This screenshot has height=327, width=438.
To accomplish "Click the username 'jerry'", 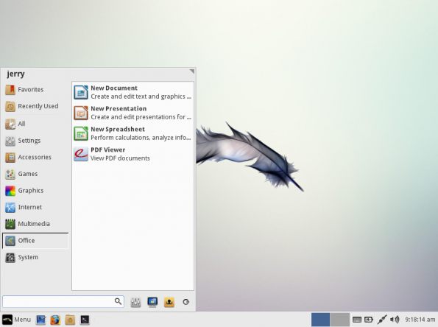I will click(15, 74).
